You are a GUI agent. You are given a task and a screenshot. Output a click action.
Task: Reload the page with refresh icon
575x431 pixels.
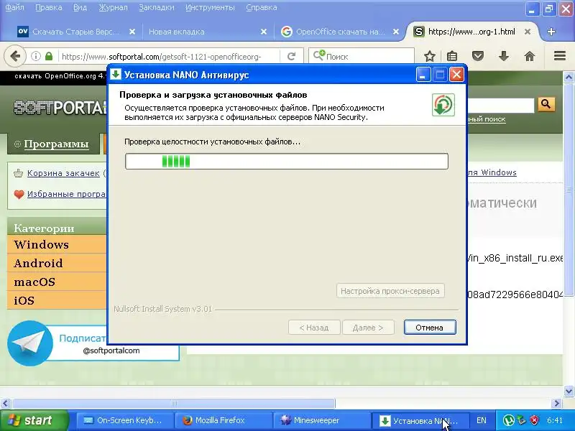point(292,57)
